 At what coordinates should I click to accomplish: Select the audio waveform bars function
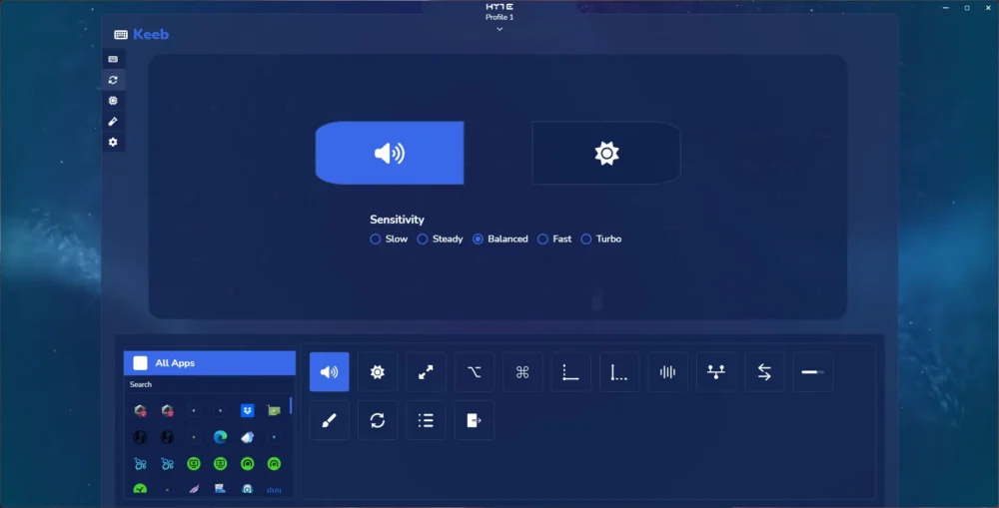point(667,372)
